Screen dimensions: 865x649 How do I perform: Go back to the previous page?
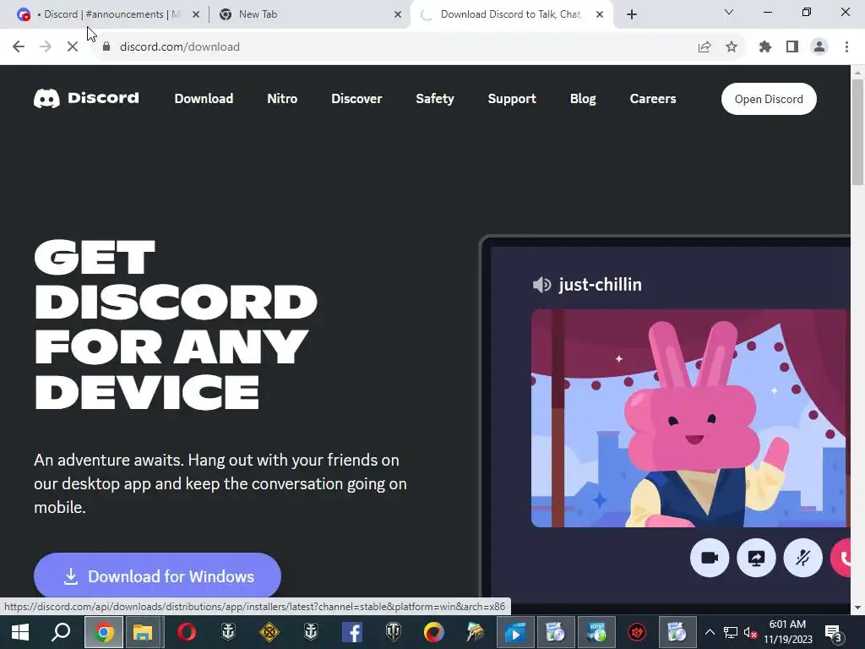click(19, 46)
